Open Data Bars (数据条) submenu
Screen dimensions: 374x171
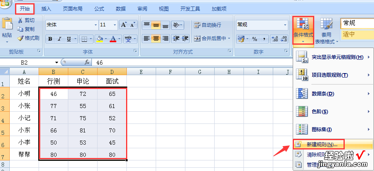333,93
